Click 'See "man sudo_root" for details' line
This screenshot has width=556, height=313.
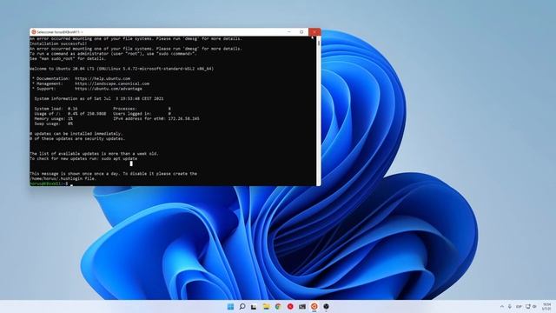(x=68, y=58)
